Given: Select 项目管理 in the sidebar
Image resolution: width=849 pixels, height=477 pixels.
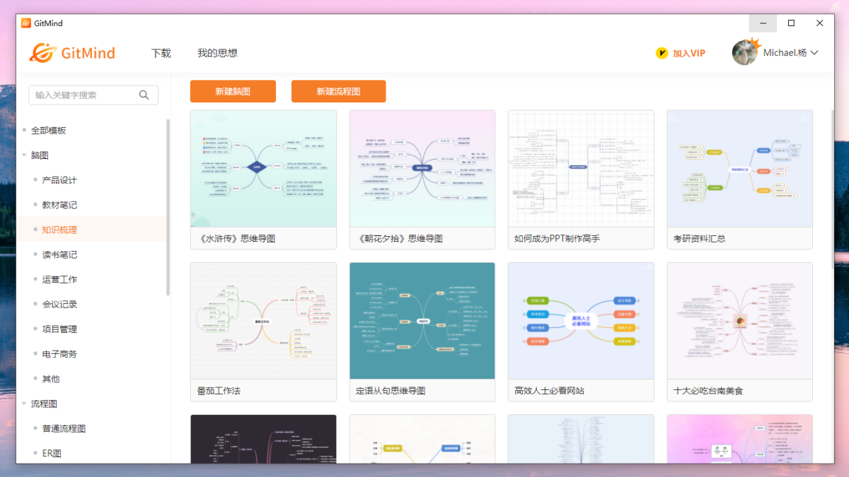Looking at the screenshot, I should pyautogui.click(x=59, y=329).
